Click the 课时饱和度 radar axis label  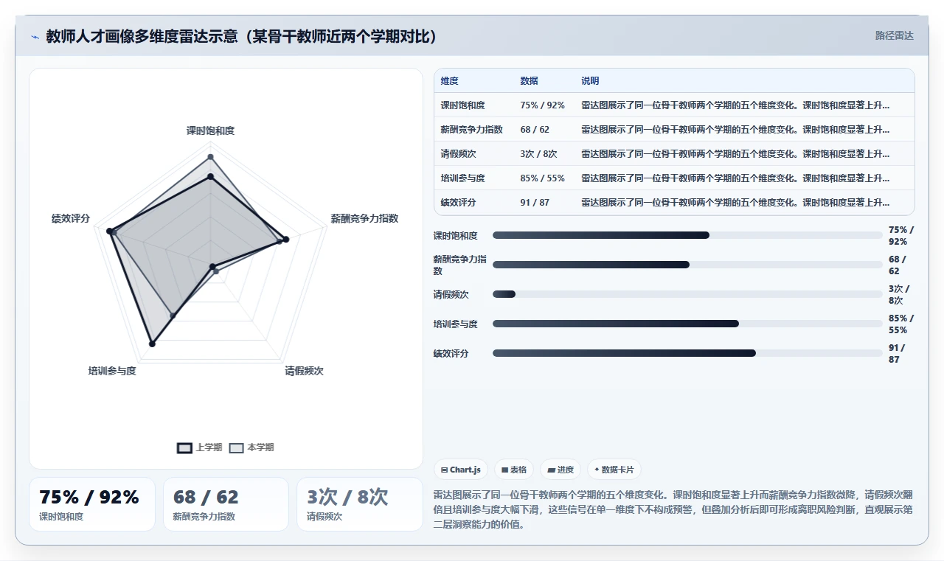click(210, 130)
